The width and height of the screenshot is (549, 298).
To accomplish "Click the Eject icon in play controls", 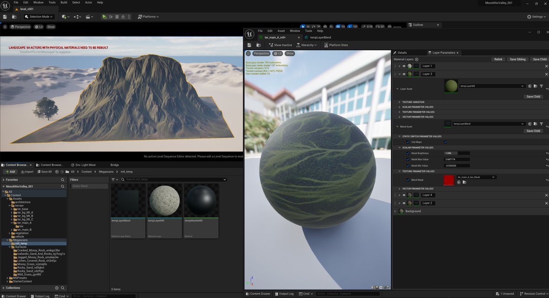I will click(124, 17).
